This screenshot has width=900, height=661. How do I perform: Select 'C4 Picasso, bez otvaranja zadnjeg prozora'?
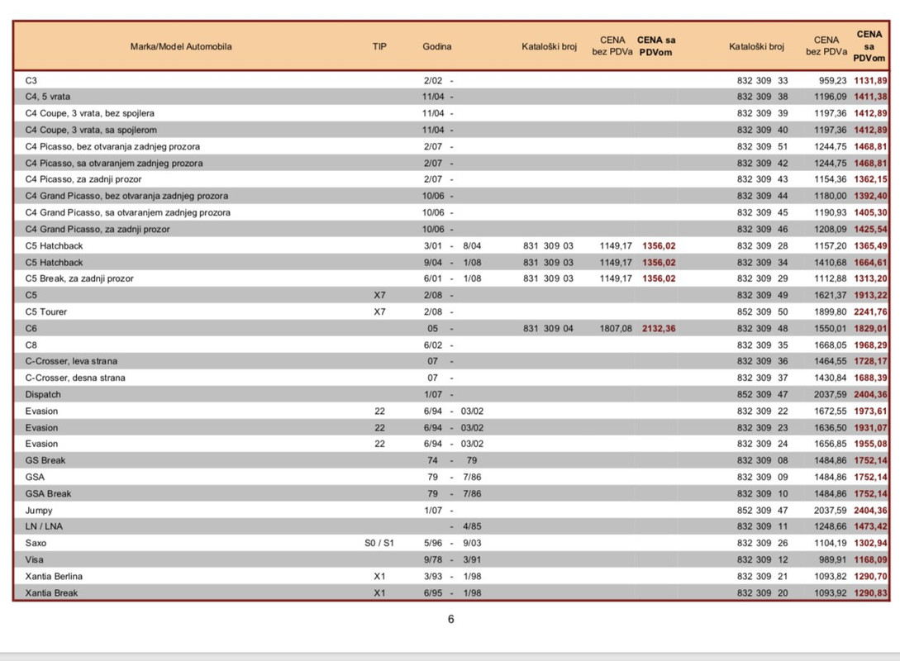tap(112, 146)
